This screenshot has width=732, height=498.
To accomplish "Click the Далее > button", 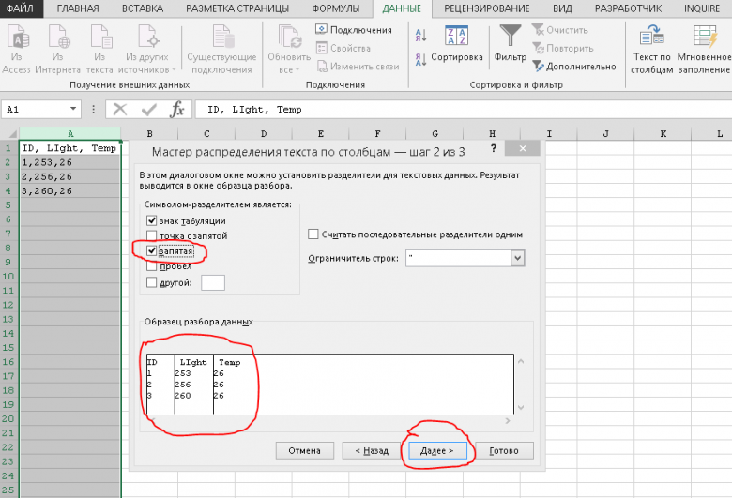I will click(x=437, y=451).
